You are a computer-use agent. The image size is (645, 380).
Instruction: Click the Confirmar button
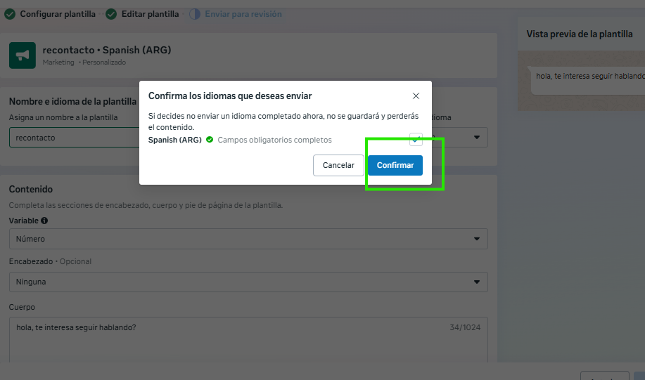tap(395, 165)
